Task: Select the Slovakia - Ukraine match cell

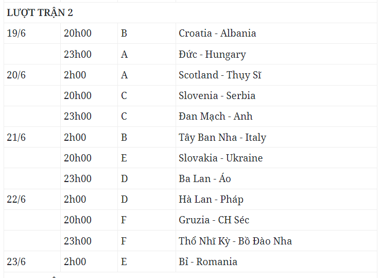Action: tap(220, 158)
